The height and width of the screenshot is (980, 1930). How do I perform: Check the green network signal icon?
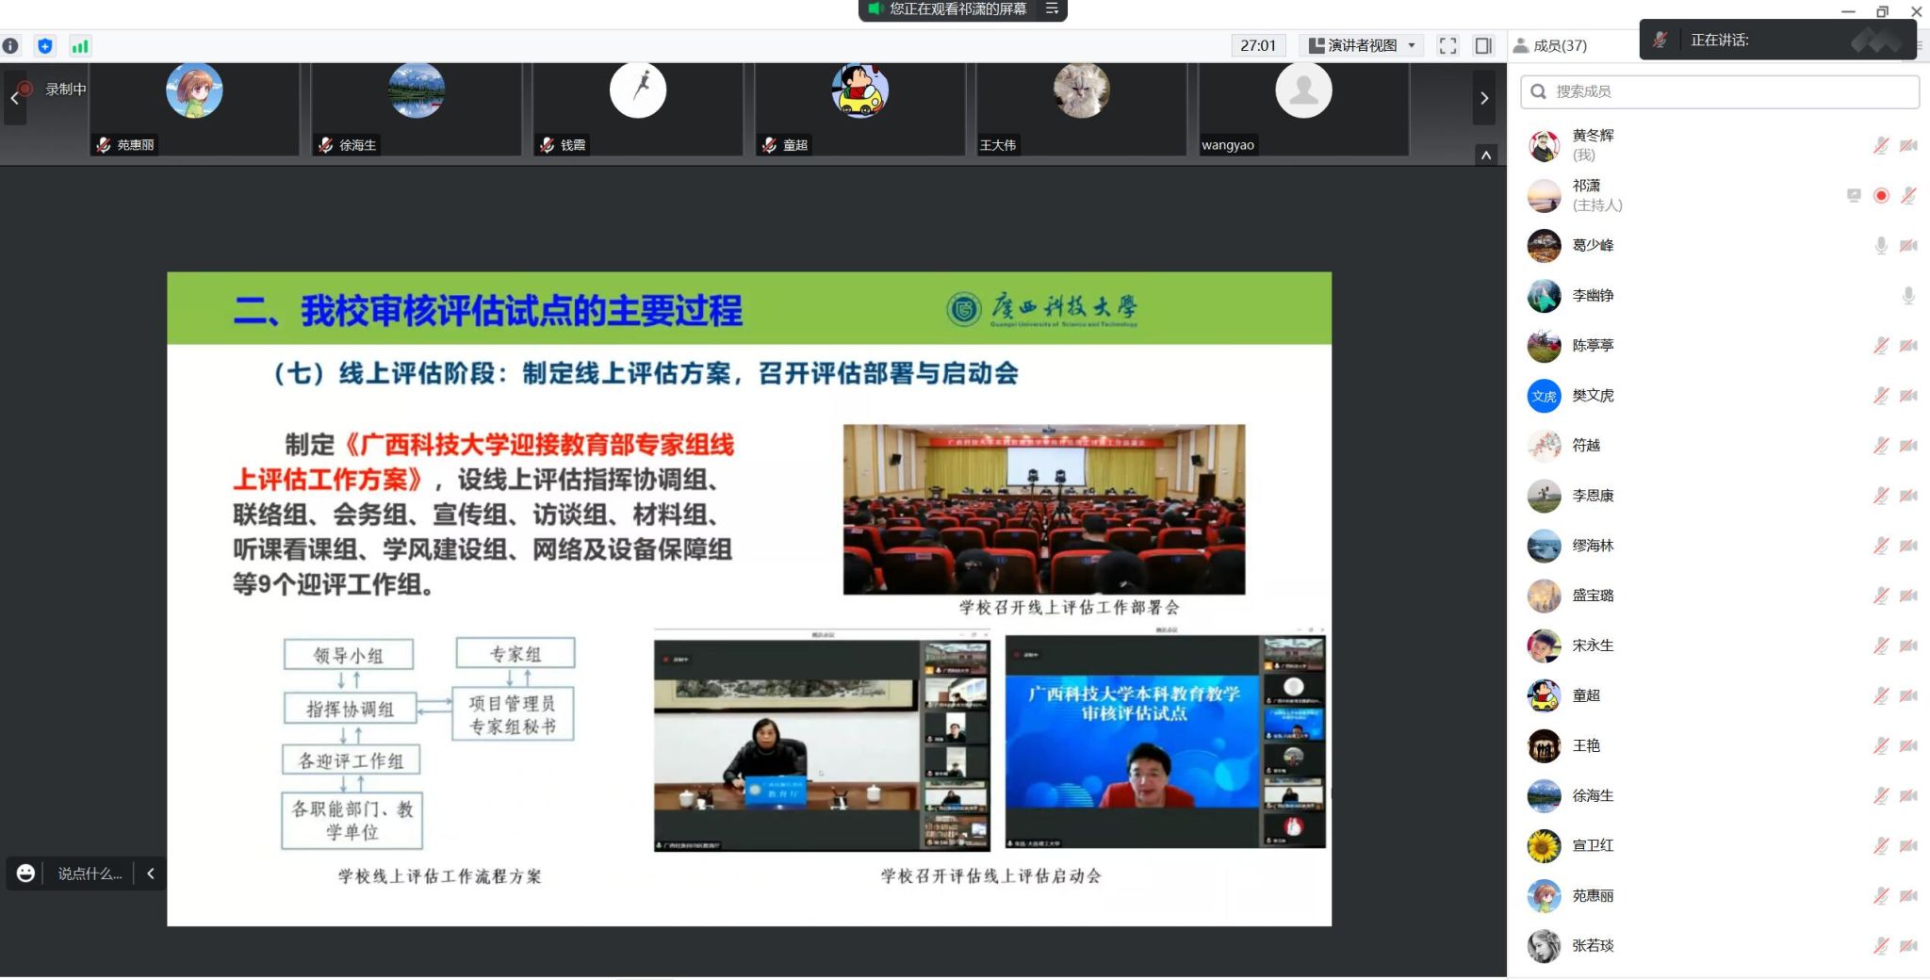click(80, 45)
